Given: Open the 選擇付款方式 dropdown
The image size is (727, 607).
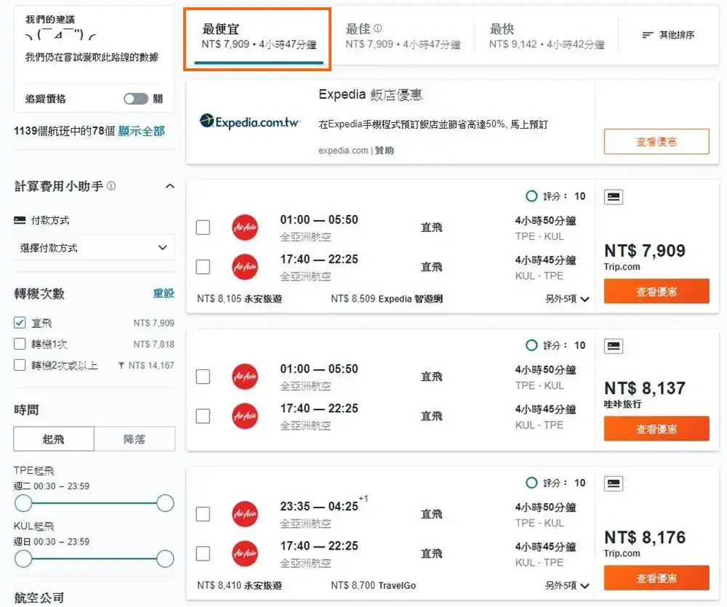Looking at the screenshot, I should click(94, 248).
